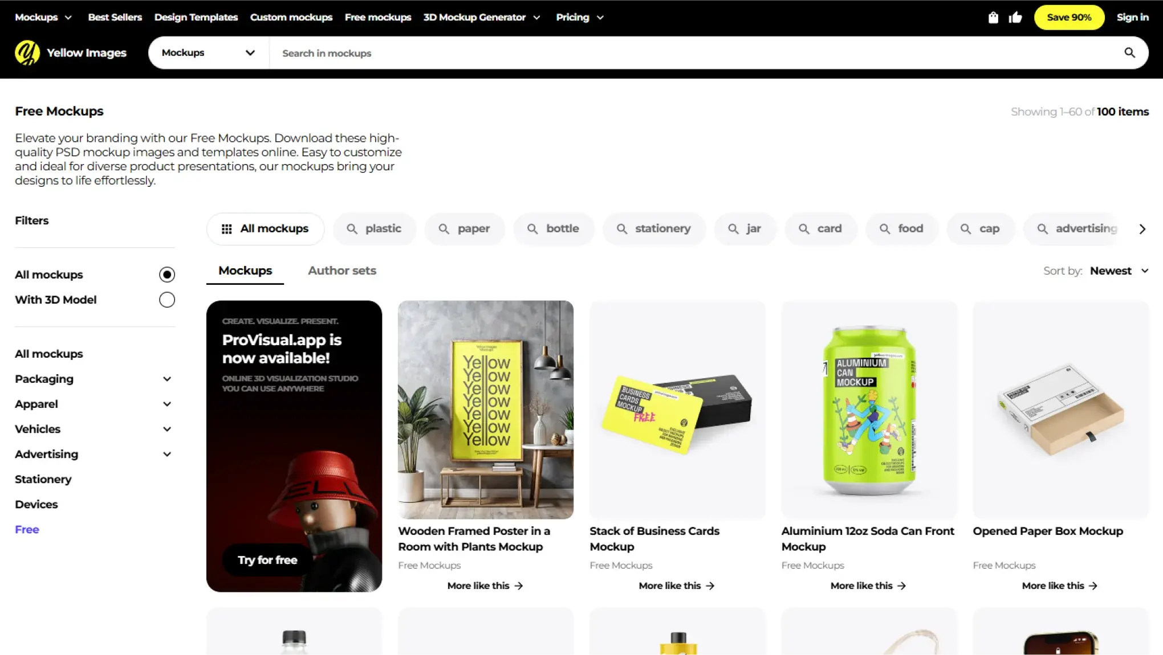Screen dimensions: 1163x655
Task: Expand the Vehicles category
Action: pos(166,429)
